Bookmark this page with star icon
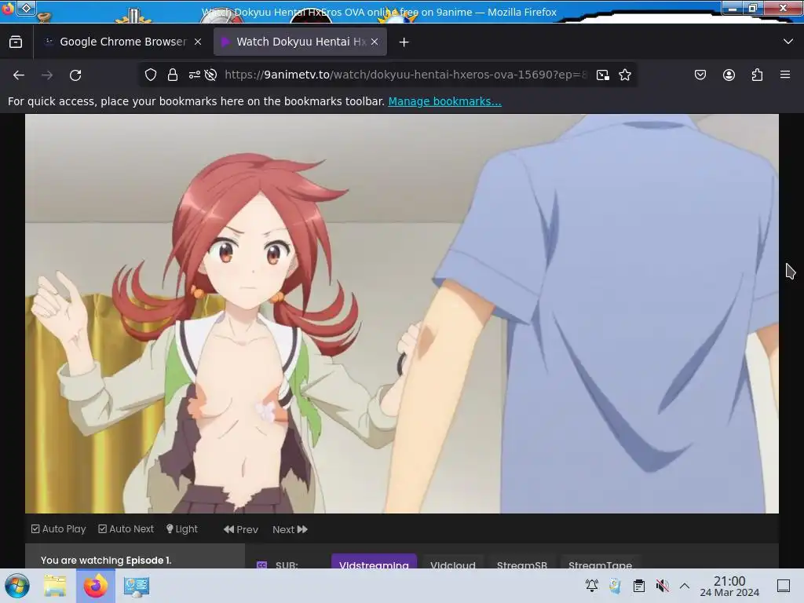Image resolution: width=804 pixels, height=603 pixels. tap(624, 75)
